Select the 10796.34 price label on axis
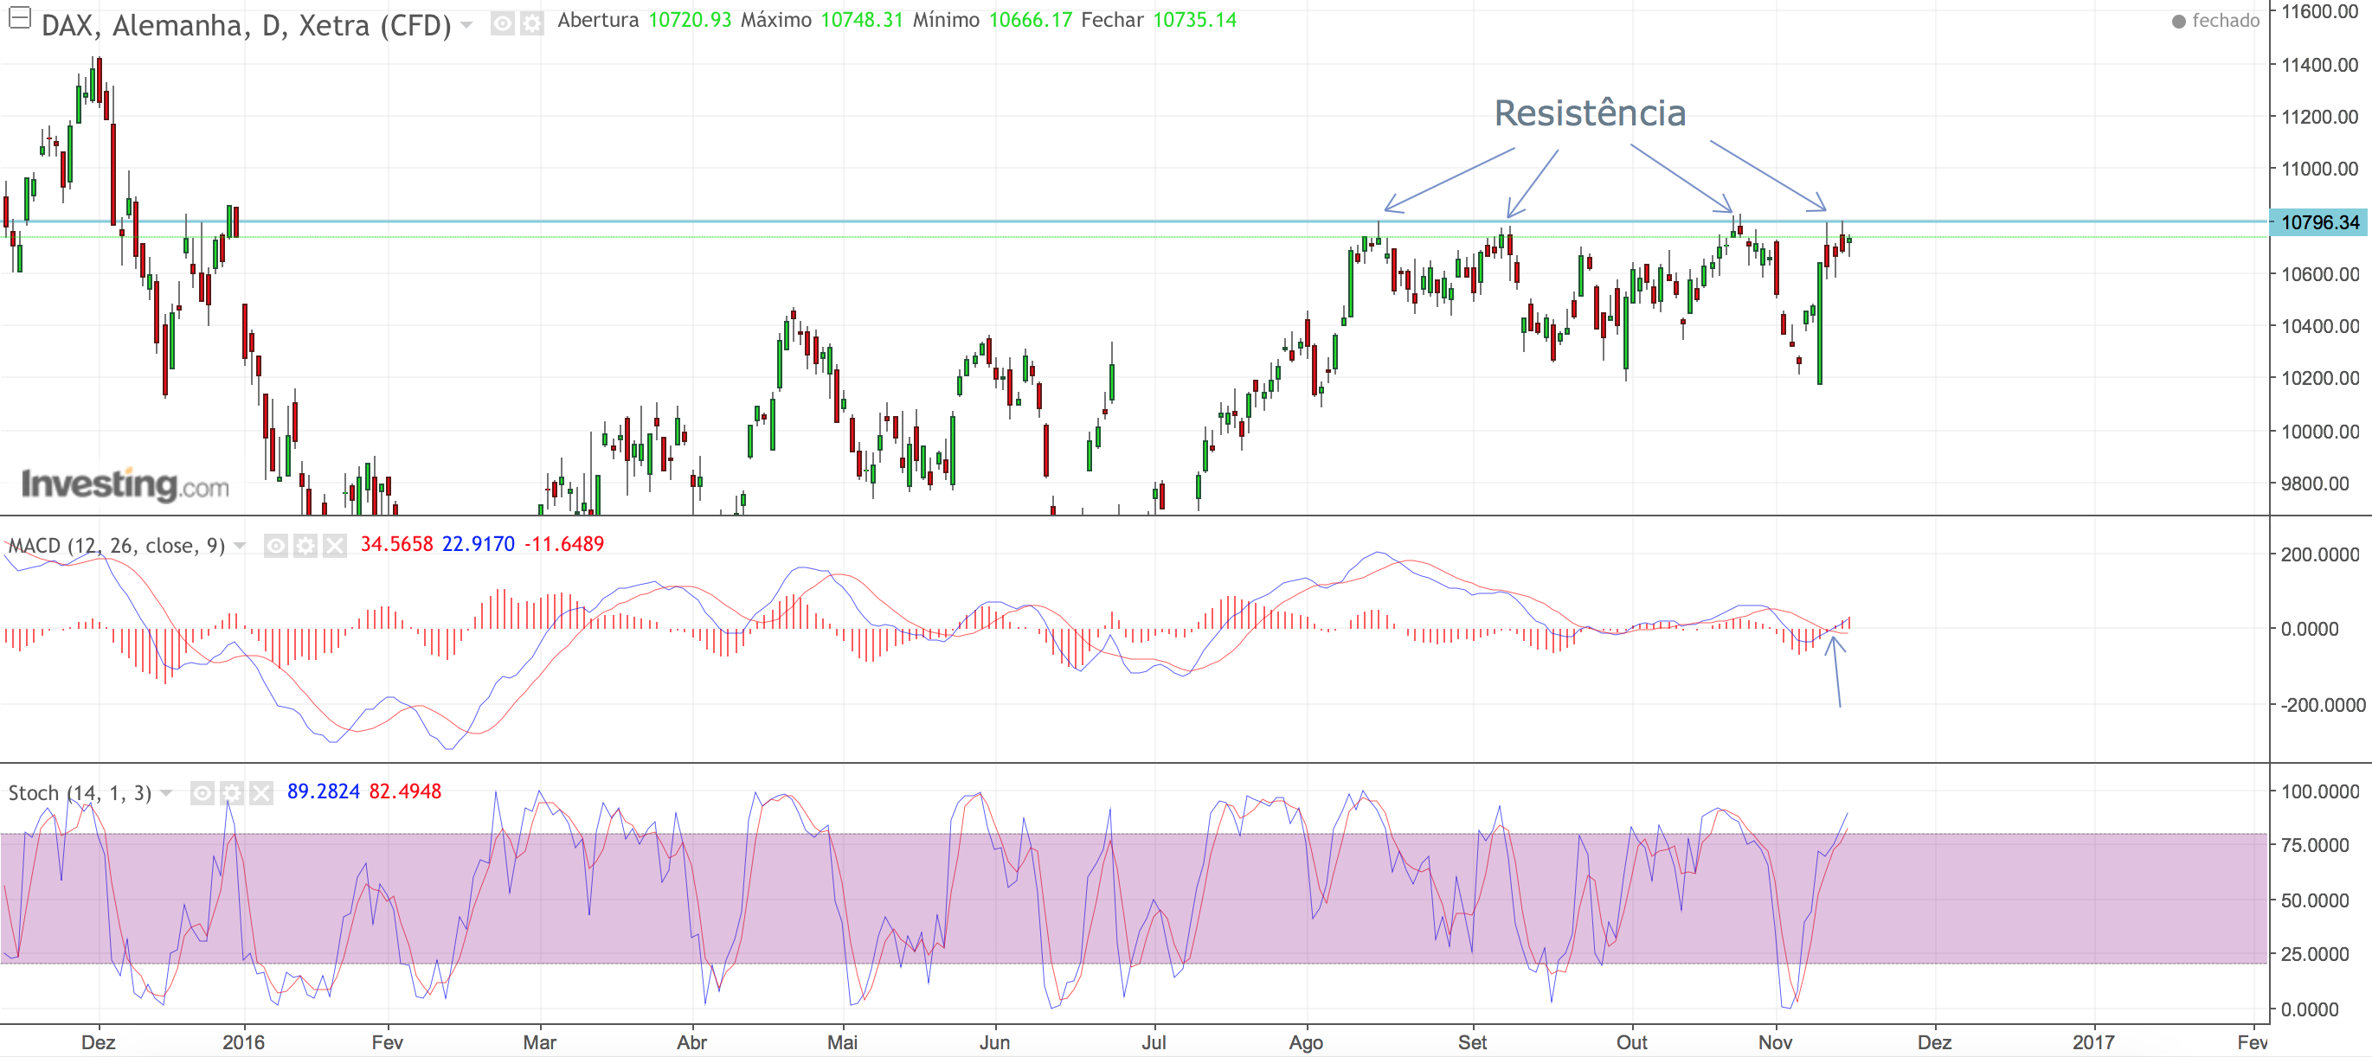 [x=2318, y=222]
